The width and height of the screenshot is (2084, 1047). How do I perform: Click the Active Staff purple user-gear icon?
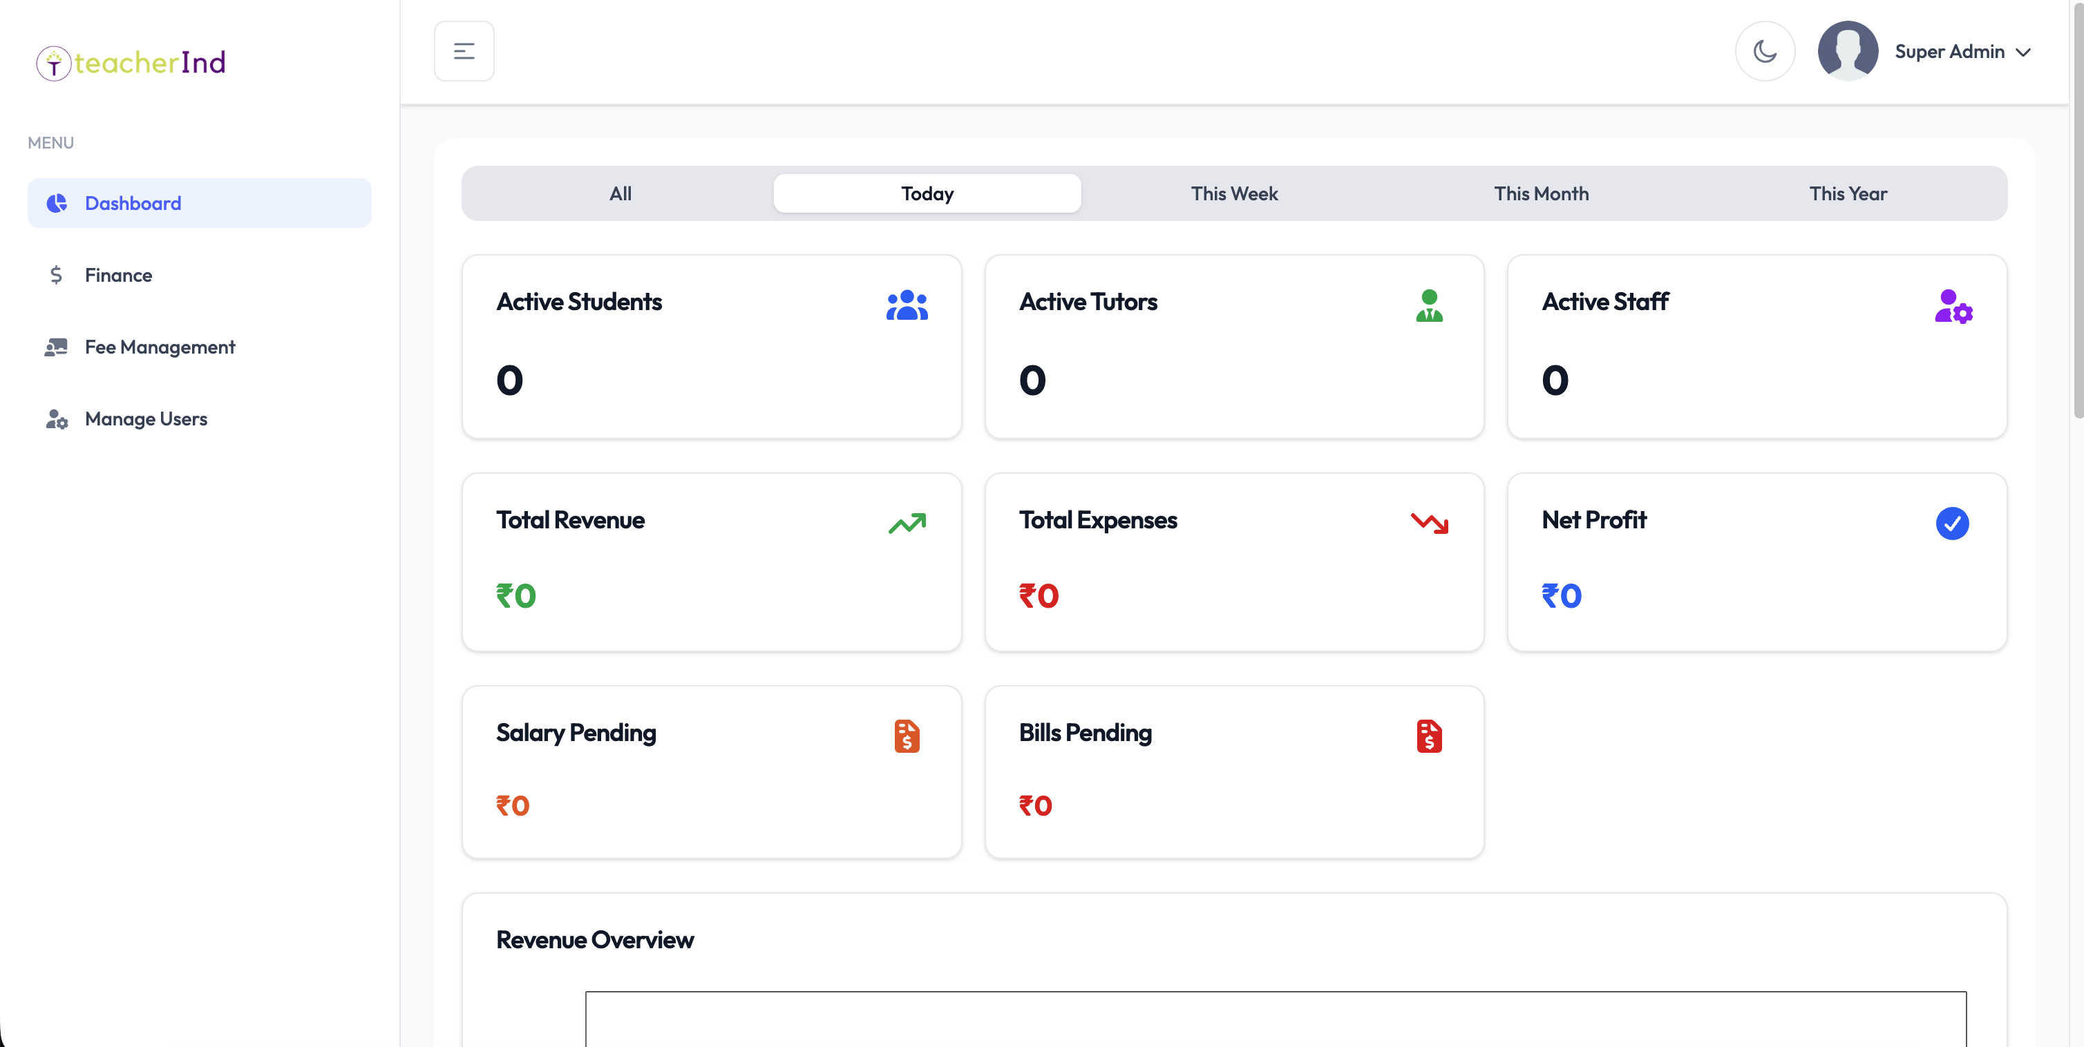tap(1953, 307)
